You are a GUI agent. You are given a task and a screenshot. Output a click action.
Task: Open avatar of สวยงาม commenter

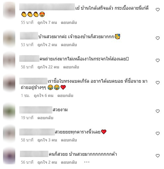coord(9,112)
